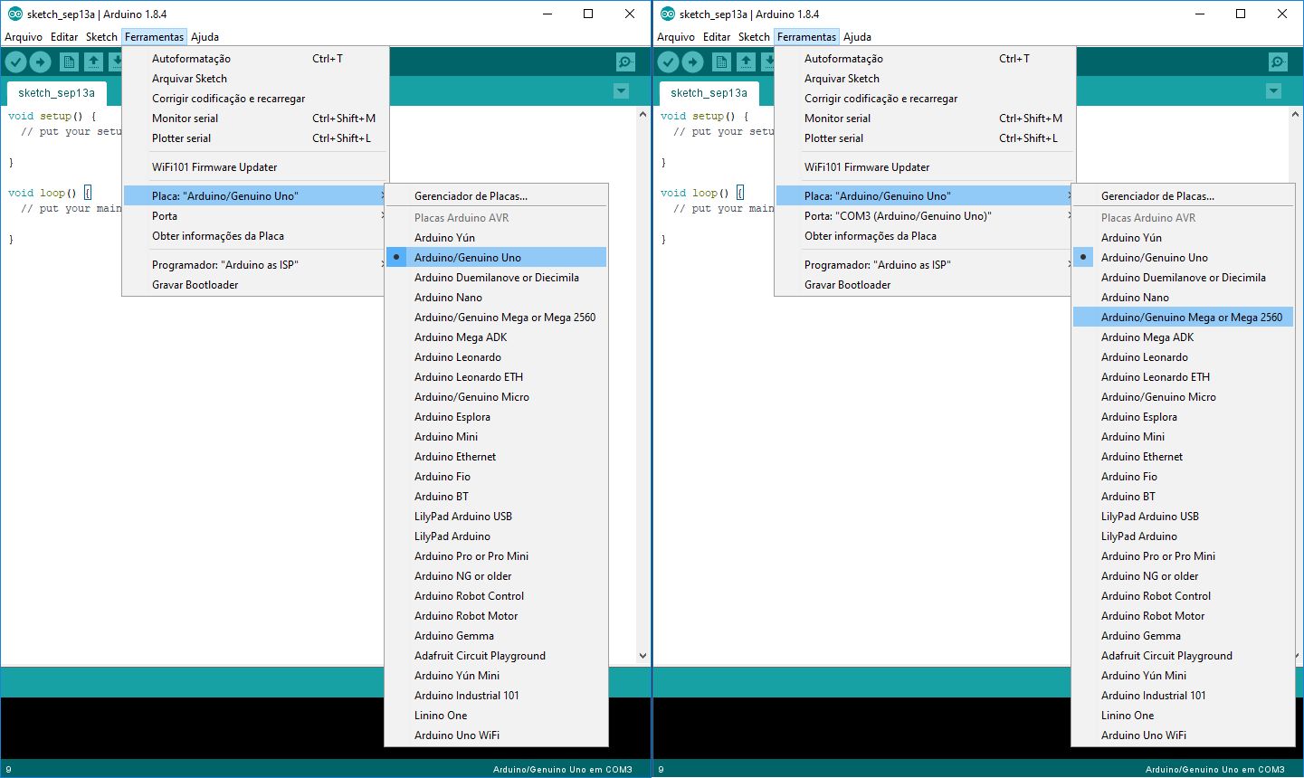Screen dimensions: 1304x778
Task: Click "void setup()" code line in left window
Action: [52, 116]
